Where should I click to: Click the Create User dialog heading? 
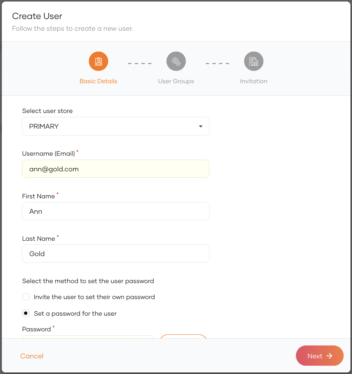coord(37,16)
